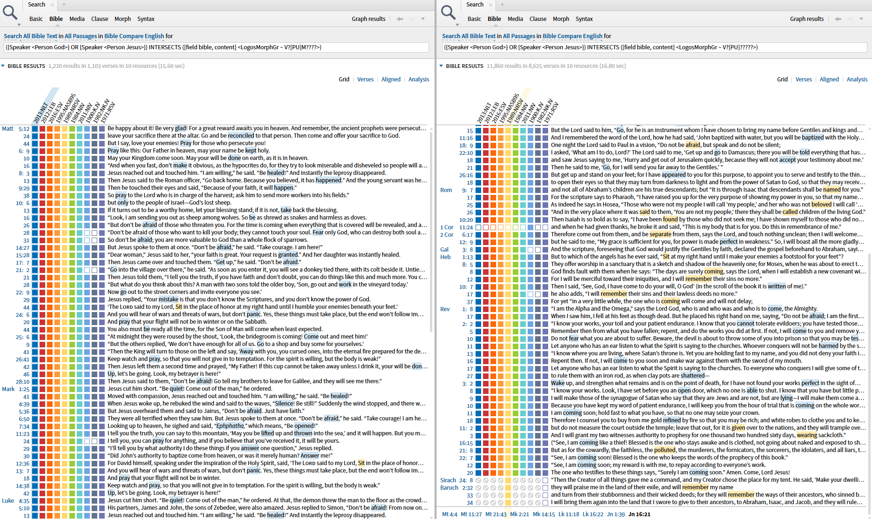Select Basic search type in left panel
Screen dimensions: 872x519
36,19
